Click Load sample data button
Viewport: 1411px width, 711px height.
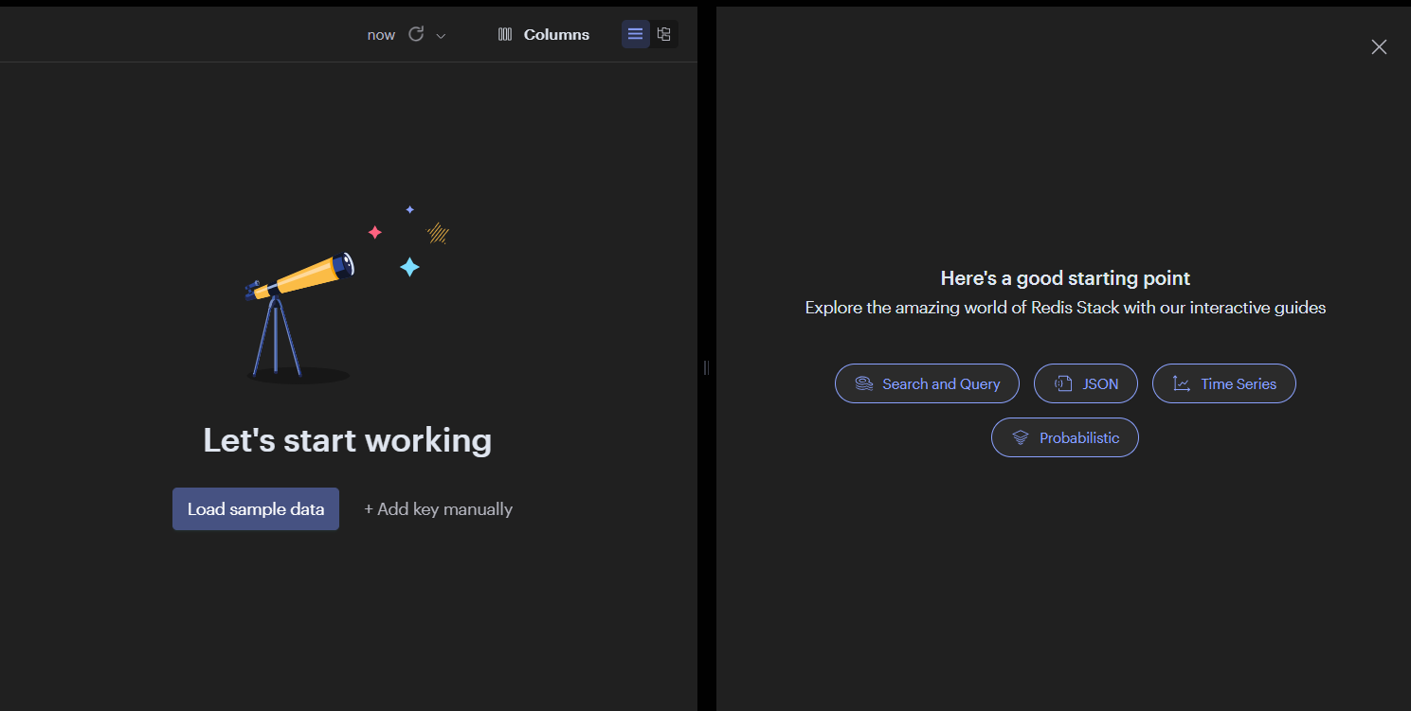pyautogui.click(x=256, y=509)
